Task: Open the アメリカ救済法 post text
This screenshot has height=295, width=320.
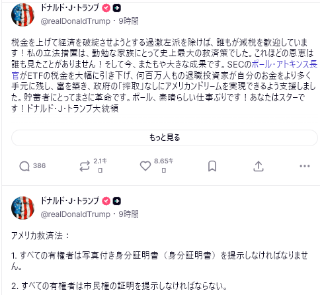Action: pyautogui.click(x=40, y=235)
